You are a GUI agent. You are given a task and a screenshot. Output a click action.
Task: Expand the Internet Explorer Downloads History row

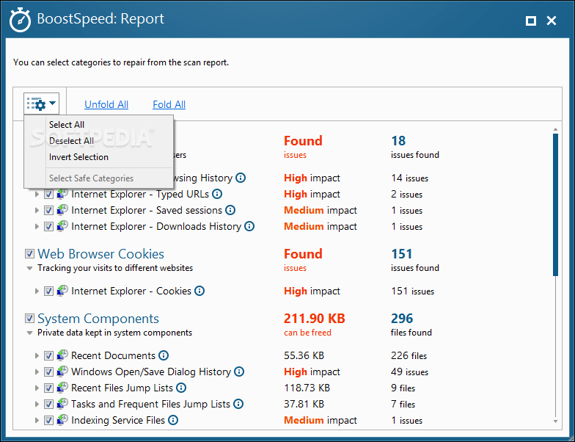click(37, 226)
